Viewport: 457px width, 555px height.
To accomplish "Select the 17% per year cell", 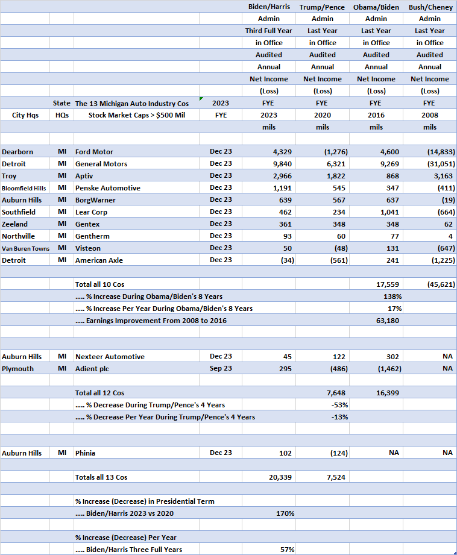I will tap(376, 308).
